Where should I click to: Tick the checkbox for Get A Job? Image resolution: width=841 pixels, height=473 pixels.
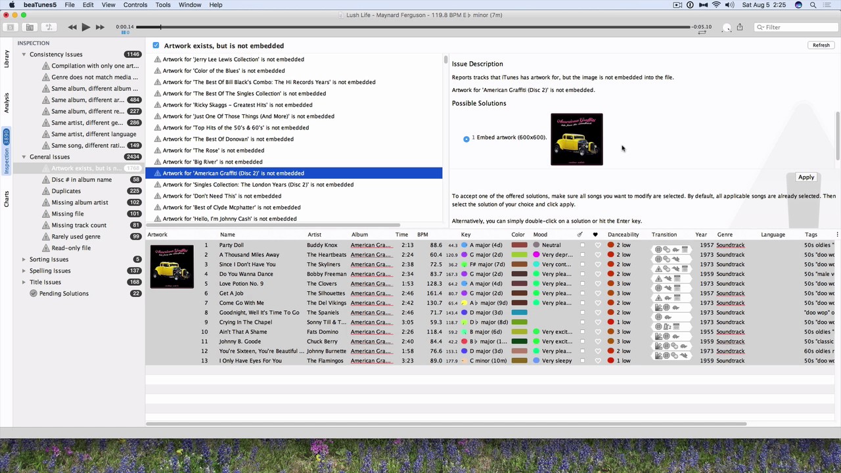[582, 293]
